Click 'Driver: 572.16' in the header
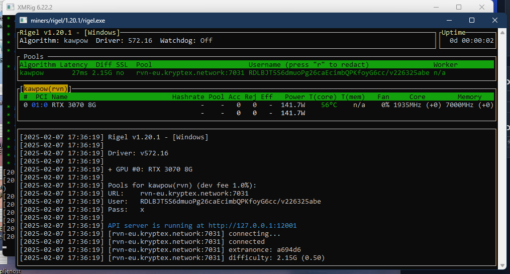Screen dimensions: 510x274 pos(124,41)
